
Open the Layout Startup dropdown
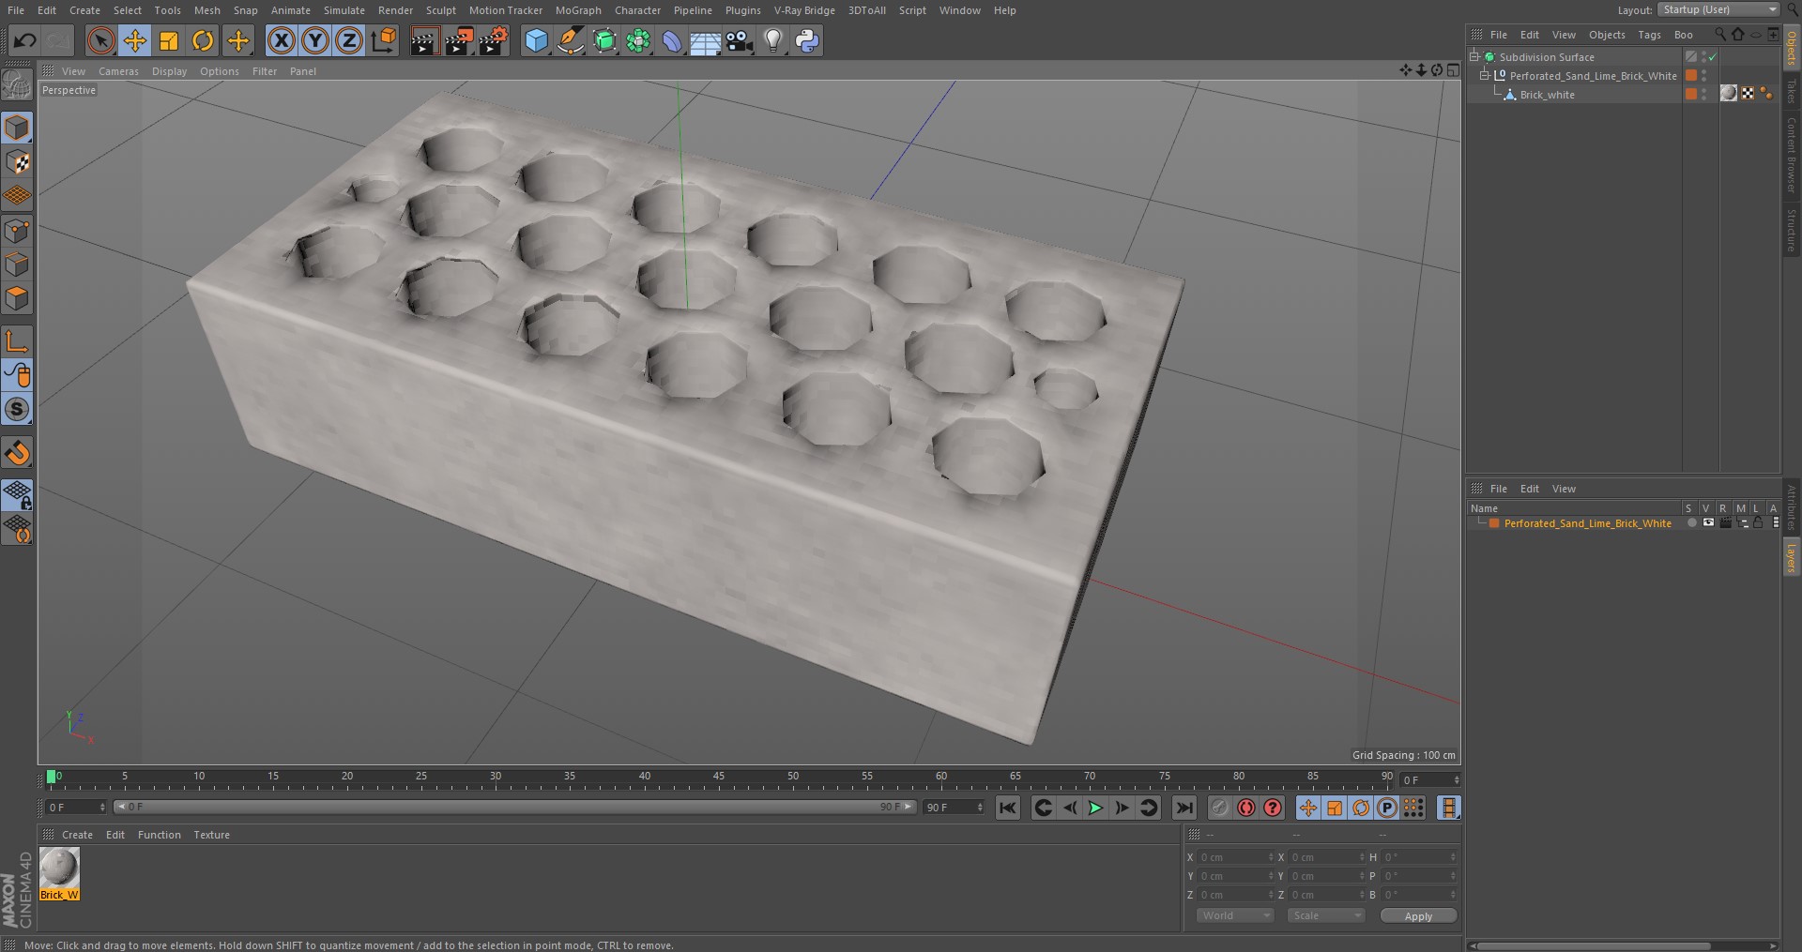coord(1718,9)
